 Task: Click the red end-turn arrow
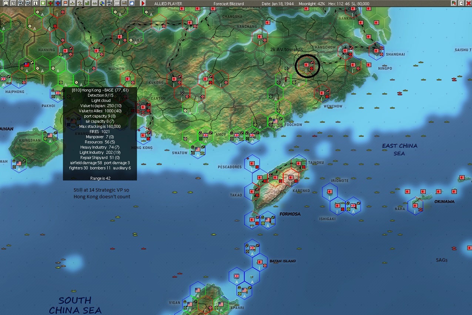[x=143, y=3]
